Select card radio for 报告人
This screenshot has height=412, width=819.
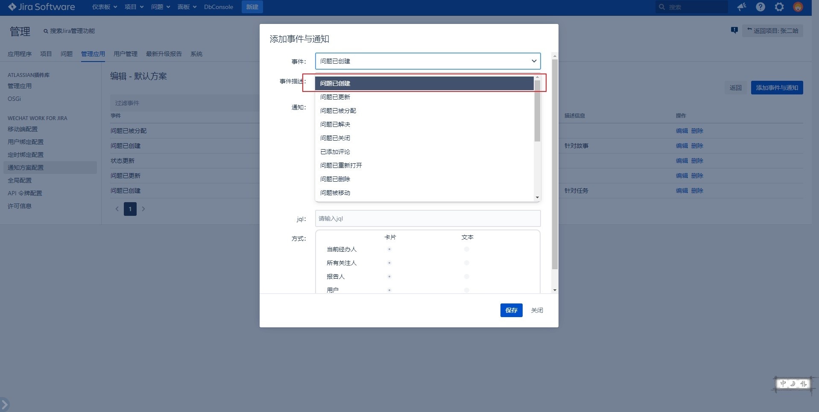pos(389,277)
